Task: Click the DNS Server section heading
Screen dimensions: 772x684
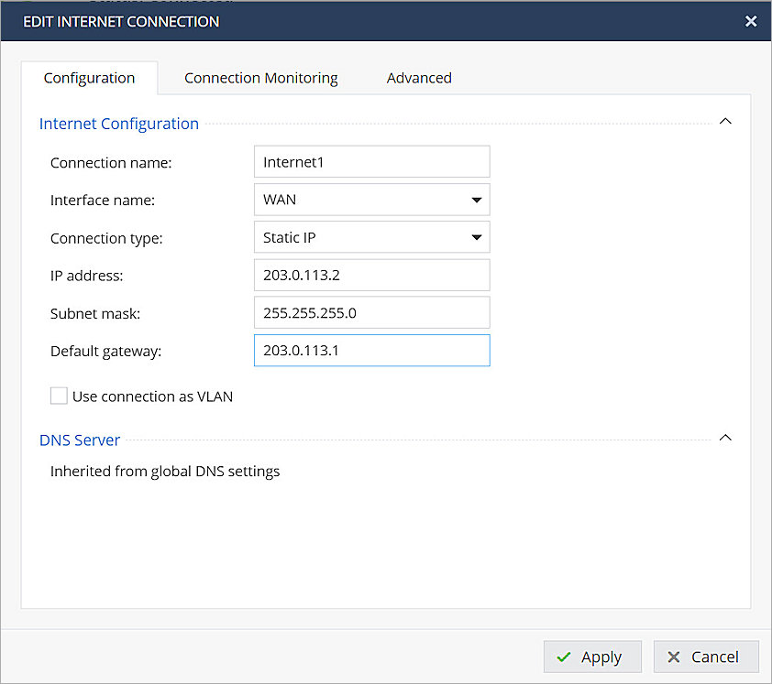Action: click(x=80, y=440)
